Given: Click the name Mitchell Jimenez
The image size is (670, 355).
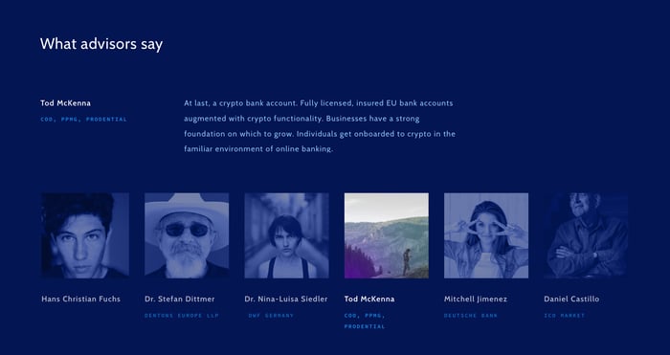Looking at the screenshot, I should (x=476, y=300).
